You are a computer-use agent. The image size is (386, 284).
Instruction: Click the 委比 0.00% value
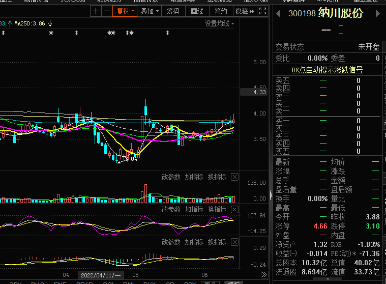317,58
